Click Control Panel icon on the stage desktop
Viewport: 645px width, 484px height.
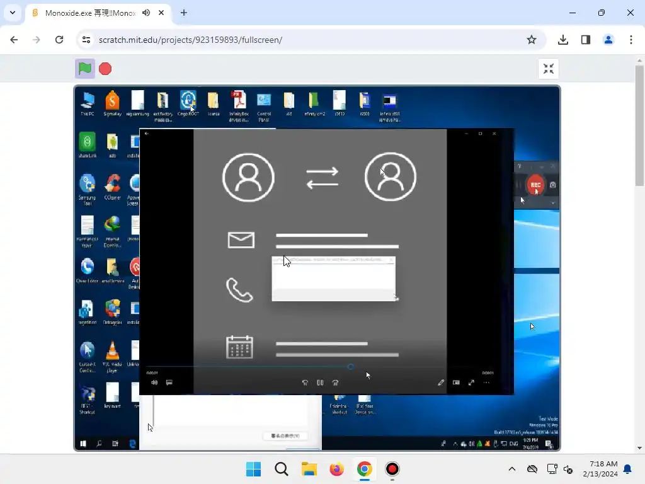point(264,107)
